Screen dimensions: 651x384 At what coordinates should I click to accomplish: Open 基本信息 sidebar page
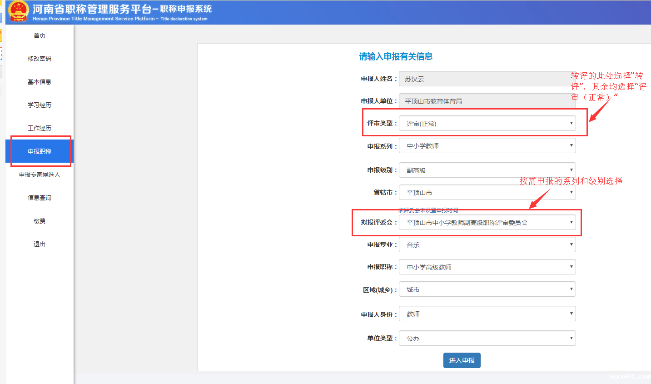coord(40,82)
